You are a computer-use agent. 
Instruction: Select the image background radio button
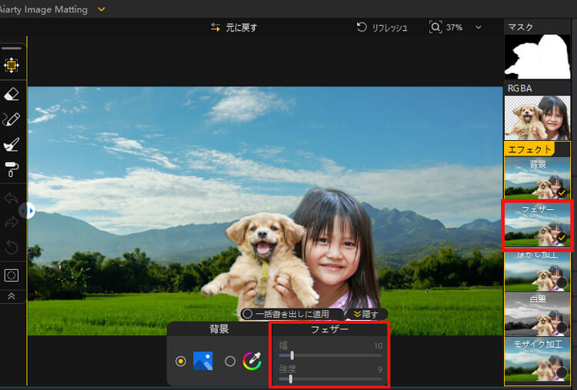181,361
